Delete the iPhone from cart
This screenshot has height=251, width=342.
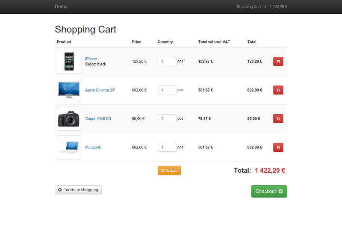(278, 62)
